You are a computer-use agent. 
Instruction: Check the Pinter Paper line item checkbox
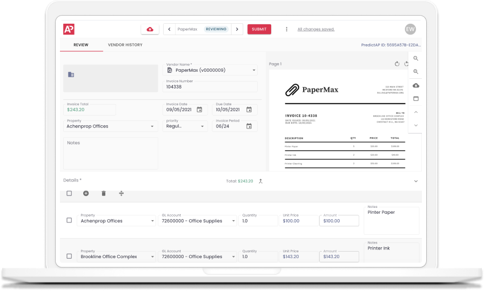click(x=69, y=220)
